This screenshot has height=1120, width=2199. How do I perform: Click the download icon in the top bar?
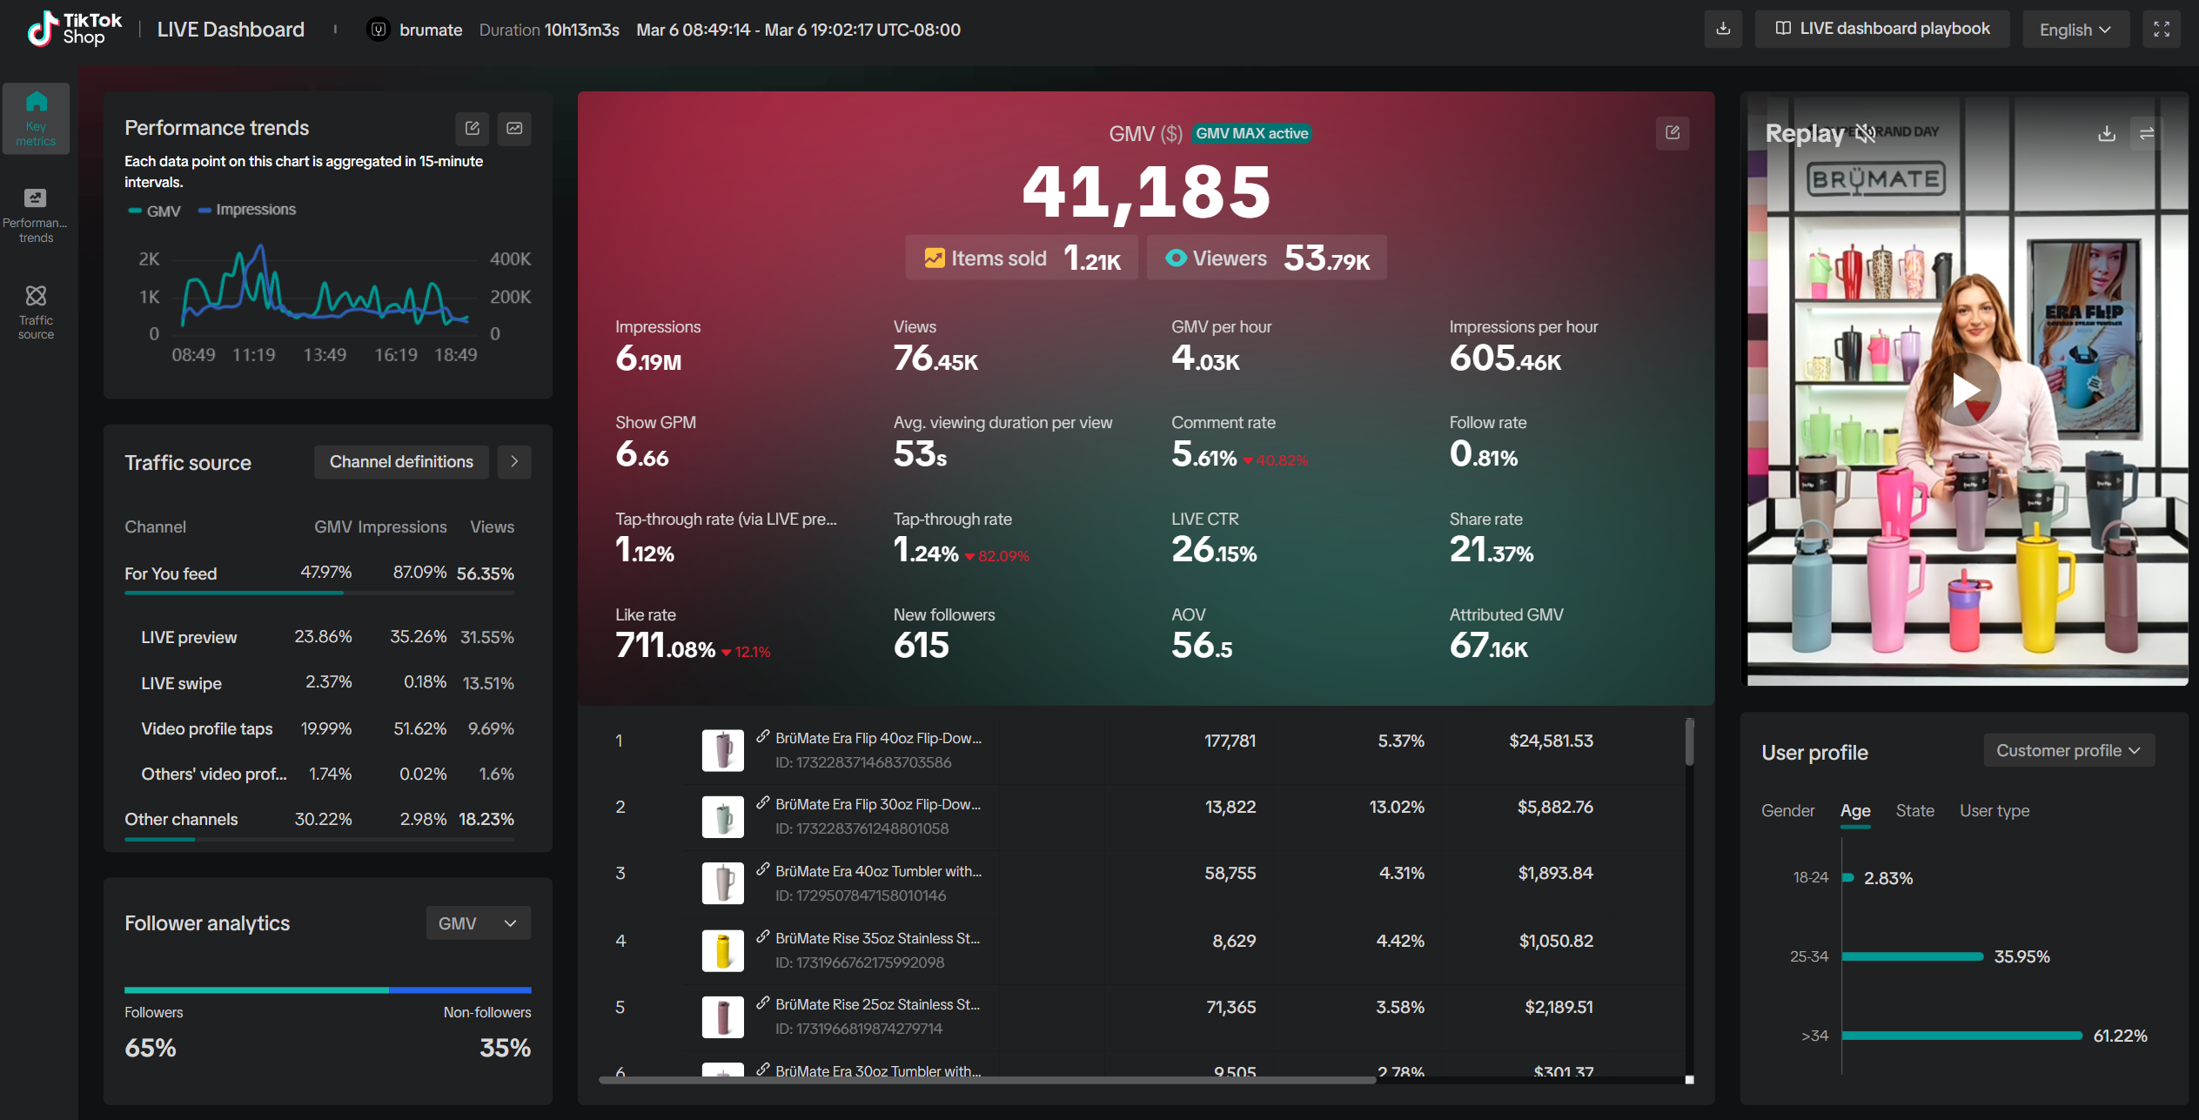[1722, 29]
